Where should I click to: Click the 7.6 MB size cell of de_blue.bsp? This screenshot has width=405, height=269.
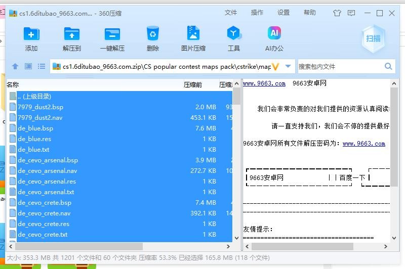pyautogui.click(x=206, y=128)
